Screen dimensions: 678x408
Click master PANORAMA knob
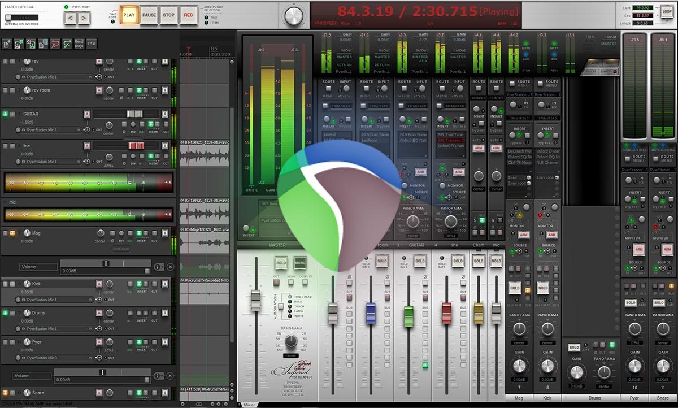pyautogui.click(x=291, y=341)
